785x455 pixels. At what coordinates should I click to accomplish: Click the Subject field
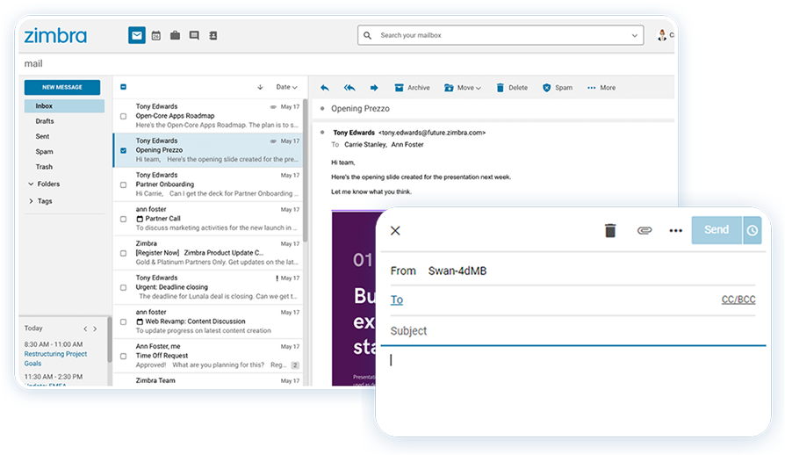click(x=573, y=331)
